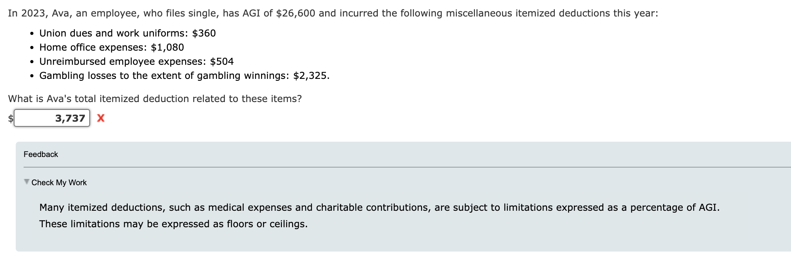Click the Check My Work label
The width and height of the screenshot is (791, 270).
(x=59, y=182)
